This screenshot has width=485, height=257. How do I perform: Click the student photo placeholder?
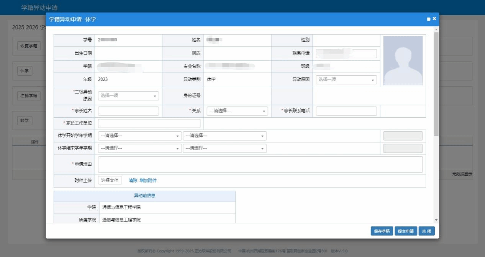pyautogui.click(x=403, y=60)
